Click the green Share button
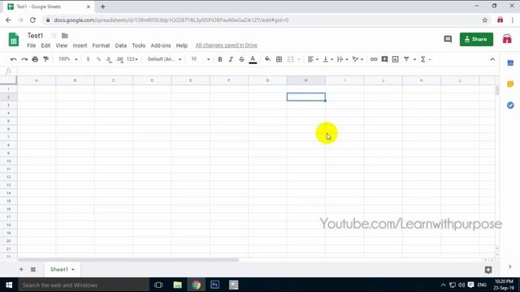Screen dimensions: 520x292 point(476,40)
